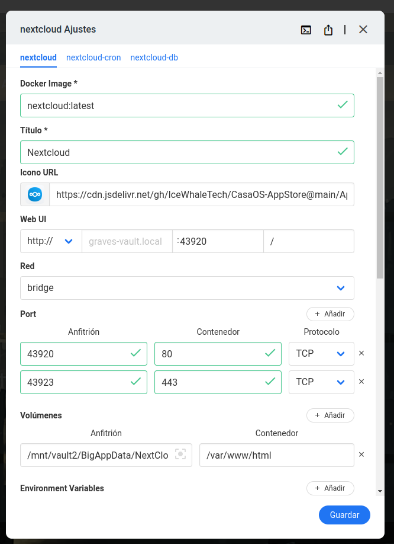Close the nextcloud Ajustes dialog
This screenshot has height=544, width=394.
click(x=363, y=29)
